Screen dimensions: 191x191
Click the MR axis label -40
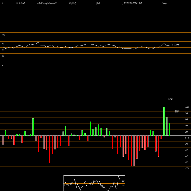point(186,150)
